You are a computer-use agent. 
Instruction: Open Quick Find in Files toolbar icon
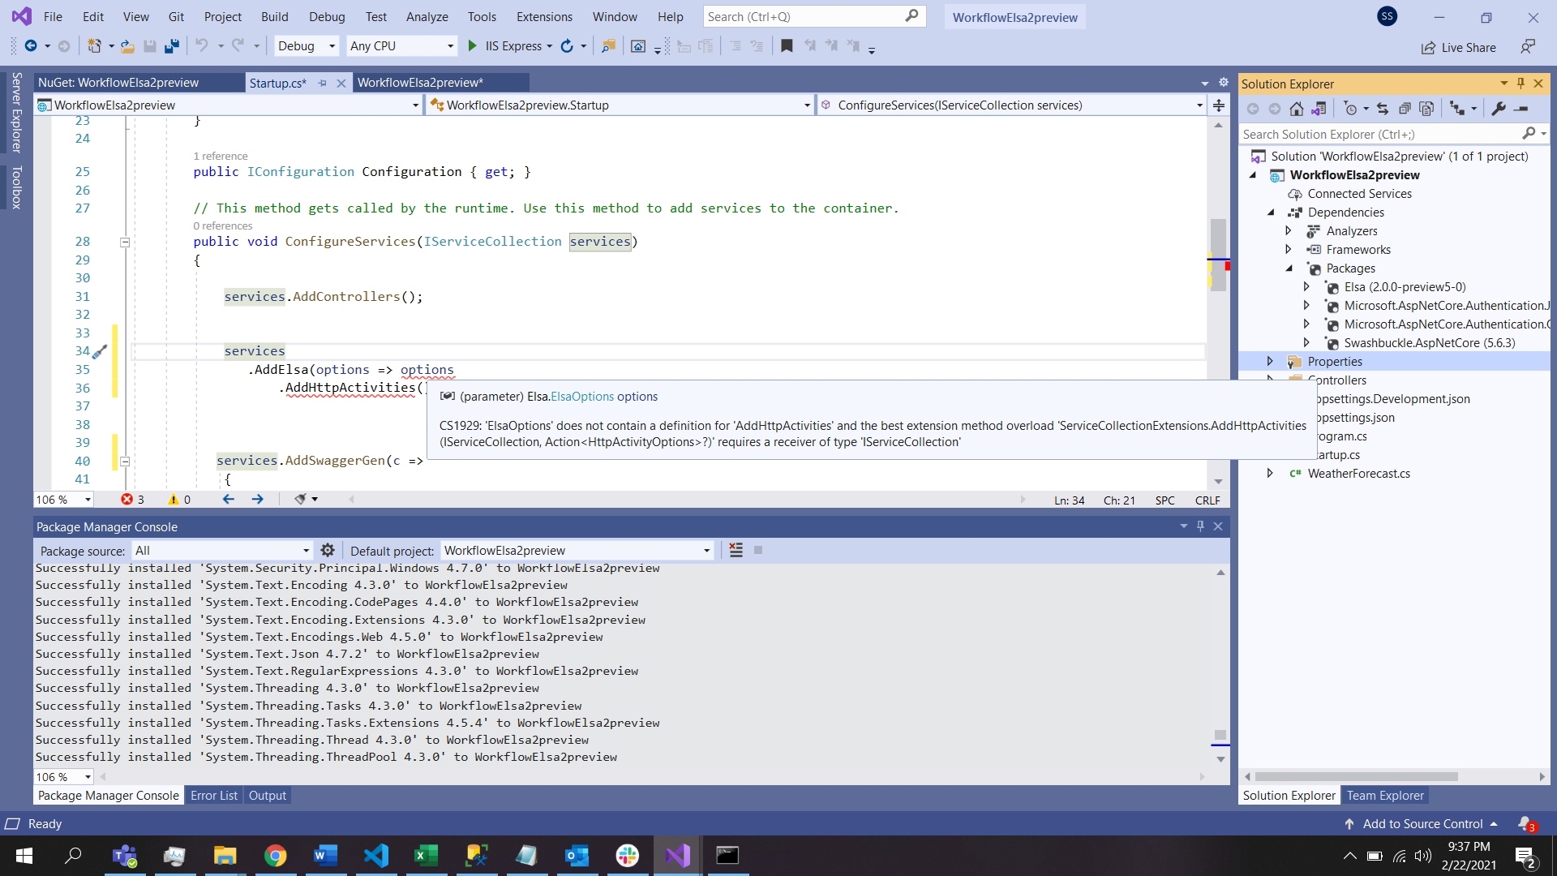tap(609, 46)
